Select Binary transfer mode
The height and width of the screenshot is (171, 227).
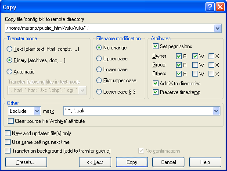(9, 60)
